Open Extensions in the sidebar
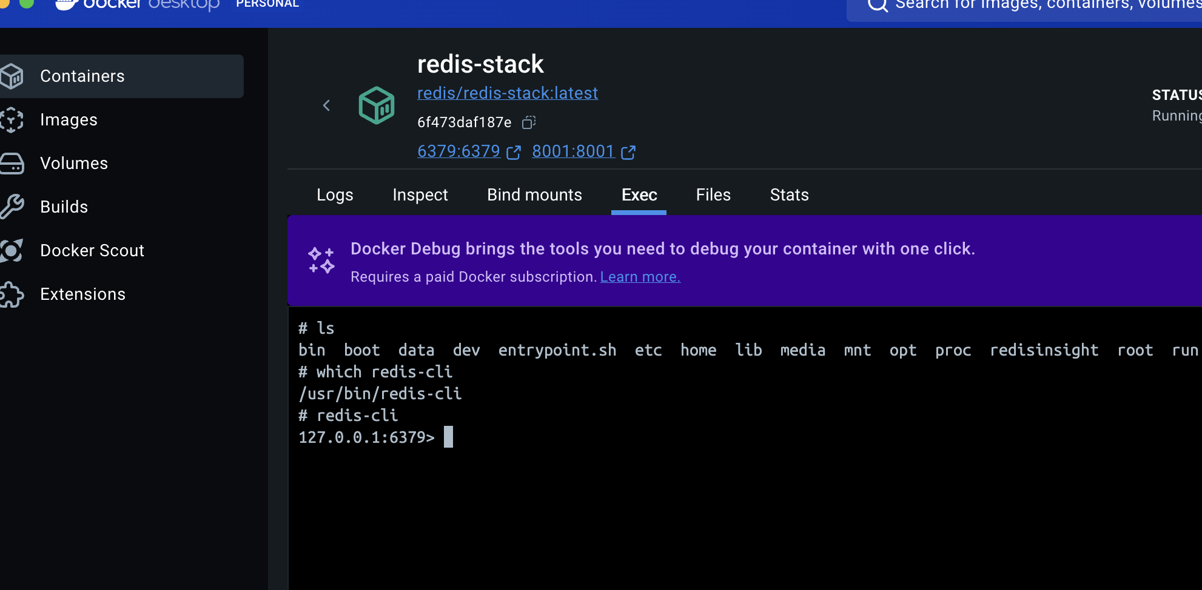This screenshot has height=590, width=1202. 82,294
